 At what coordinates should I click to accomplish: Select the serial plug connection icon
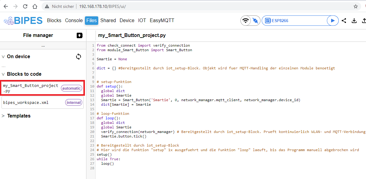255,21
